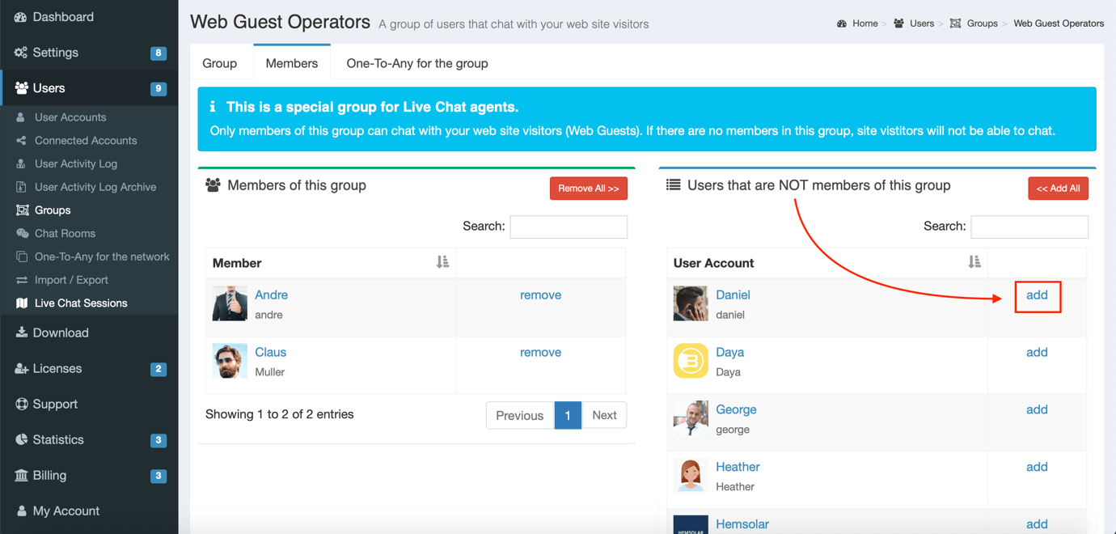Image resolution: width=1116 pixels, height=534 pixels.
Task: Open User Accounts in the sidebar
Action: pyautogui.click(x=70, y=117)
